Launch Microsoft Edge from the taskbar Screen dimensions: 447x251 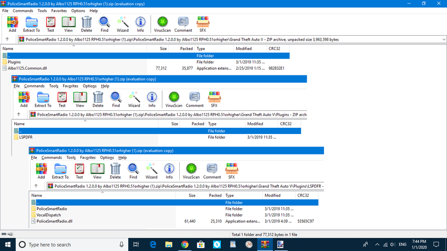click(x=153, y=244)
